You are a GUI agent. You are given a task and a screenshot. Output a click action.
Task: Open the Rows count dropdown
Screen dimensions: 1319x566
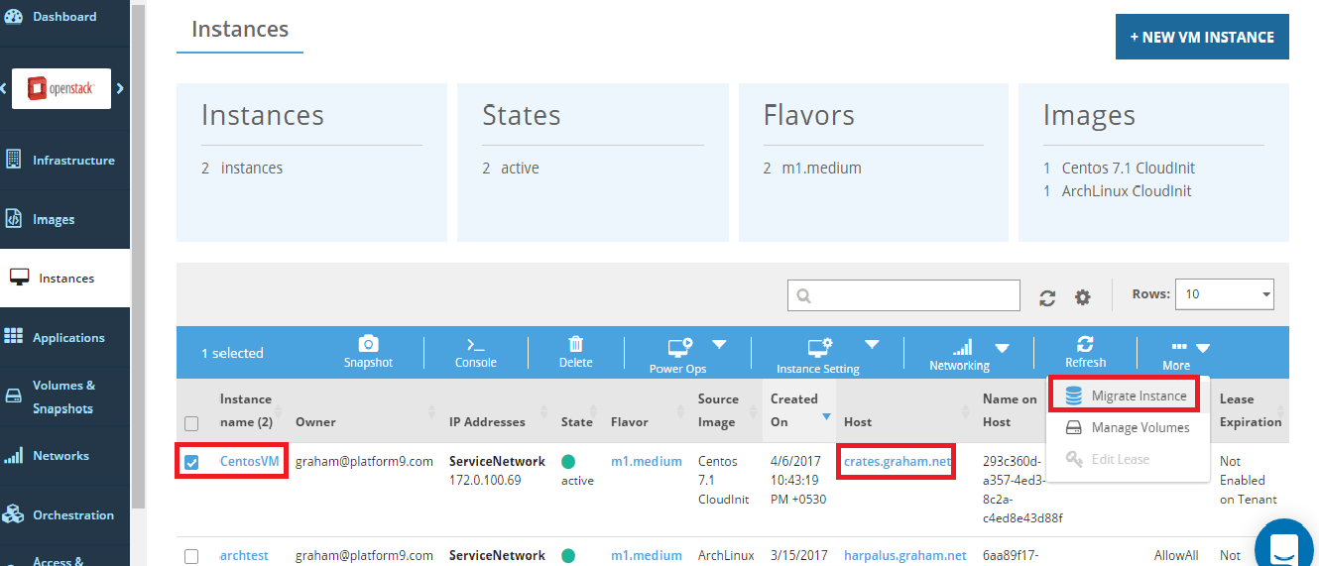coord(1224,294)
